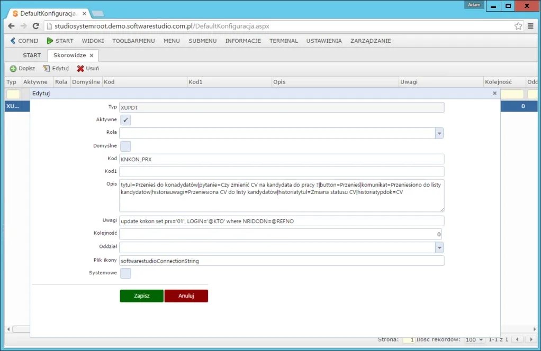Save changes with the Zapisz button
The width and height of the screenshot is (541, 351).
[142, 296]
